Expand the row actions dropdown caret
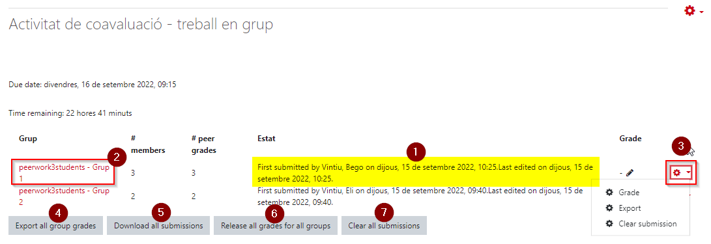711x244 pixels. tap(688, 173)
